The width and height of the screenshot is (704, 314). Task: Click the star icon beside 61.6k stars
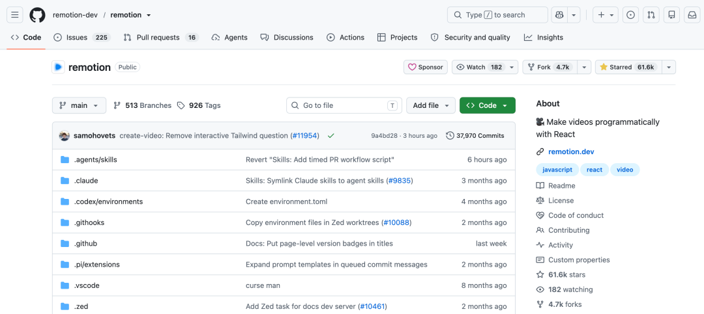[x=540, y=274]
